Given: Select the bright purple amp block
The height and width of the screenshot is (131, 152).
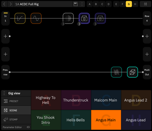Looking at the screenshot, I should point(84,18).
